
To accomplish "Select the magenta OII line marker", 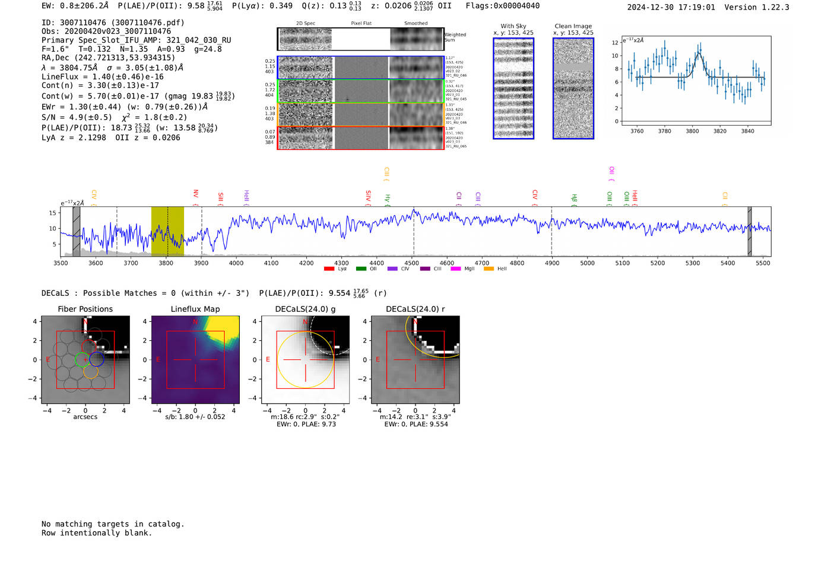I will pyautogui.click(x=611, y=174).
